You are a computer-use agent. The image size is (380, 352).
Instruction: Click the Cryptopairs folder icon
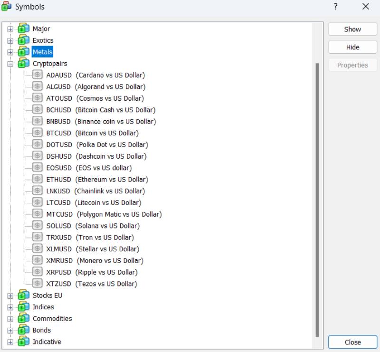coord(24,64)
